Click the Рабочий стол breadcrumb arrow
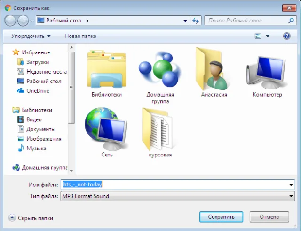This screenshot has height=231, width=301. [x=87, y=21]
